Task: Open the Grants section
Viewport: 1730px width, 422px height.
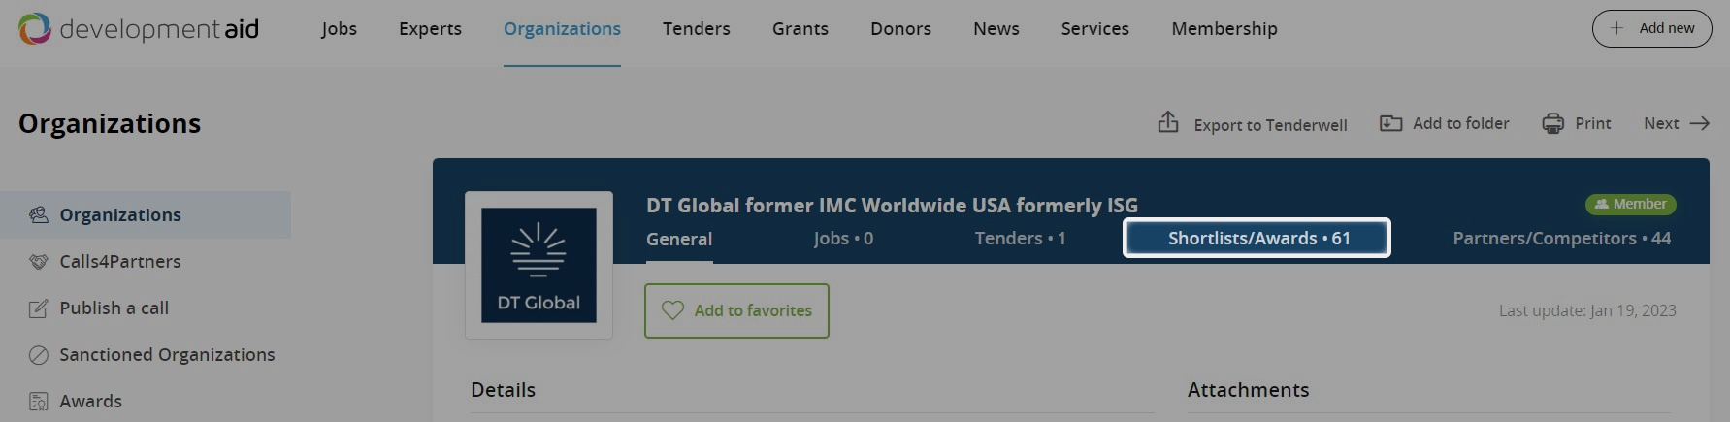Action: 800,29
